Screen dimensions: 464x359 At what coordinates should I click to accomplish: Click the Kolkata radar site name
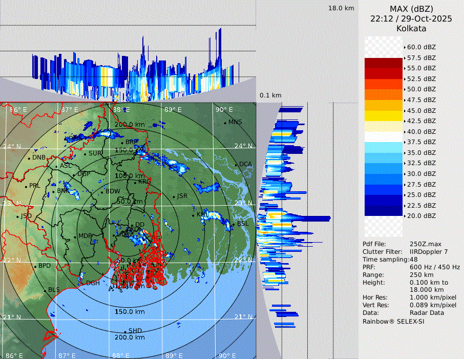pyautogui.click(x=411, y=28)
